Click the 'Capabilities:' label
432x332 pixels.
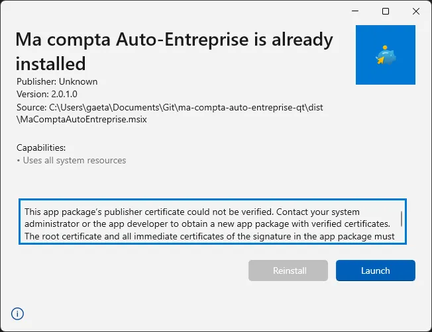pos(41,147)
